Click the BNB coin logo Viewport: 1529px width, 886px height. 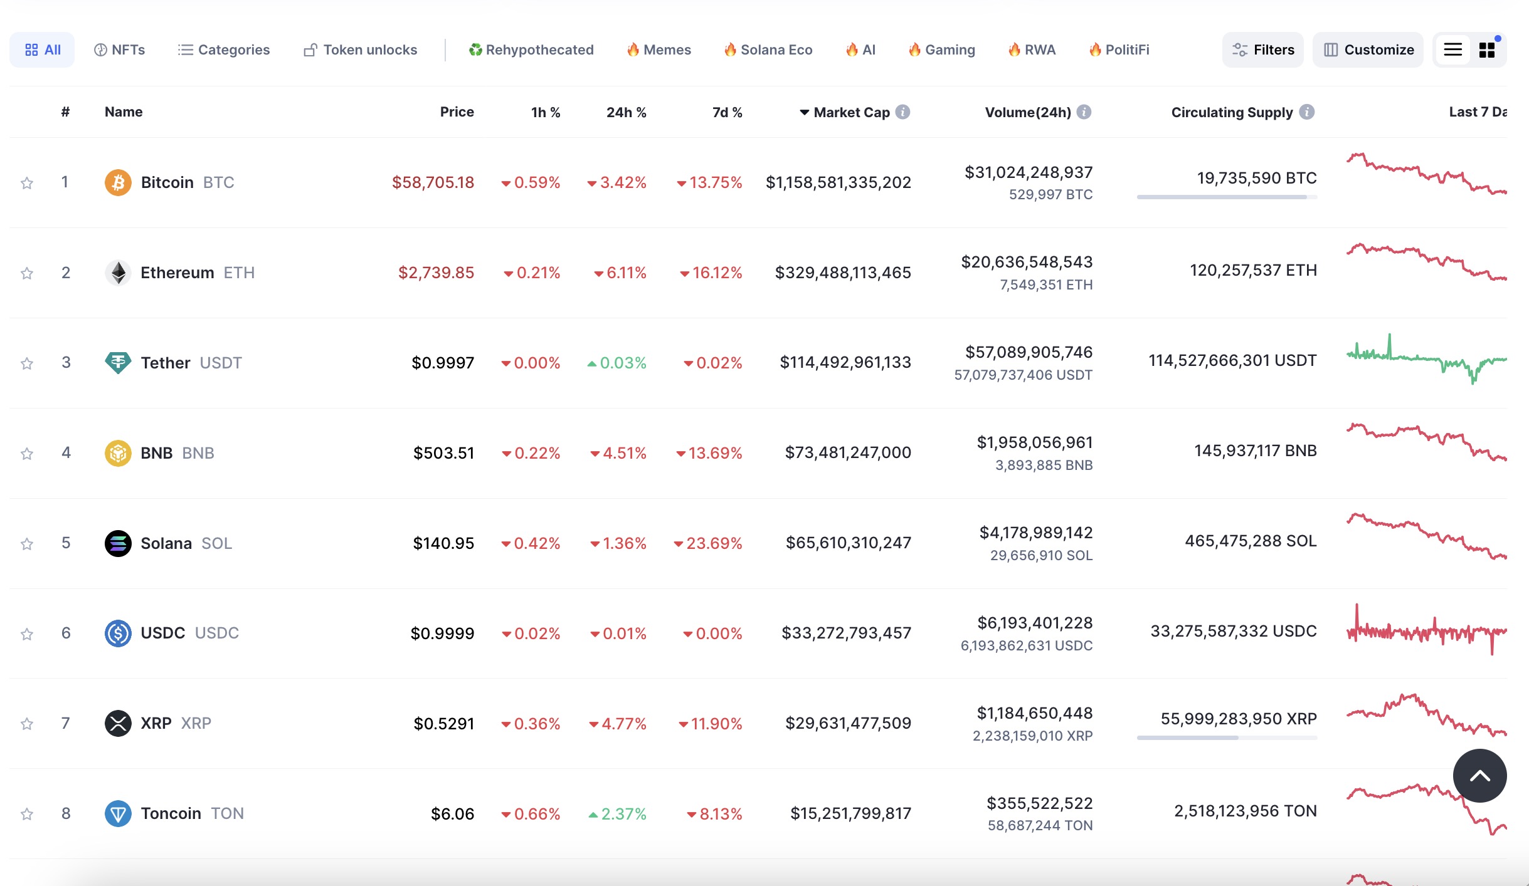click(x=118, y=453)
